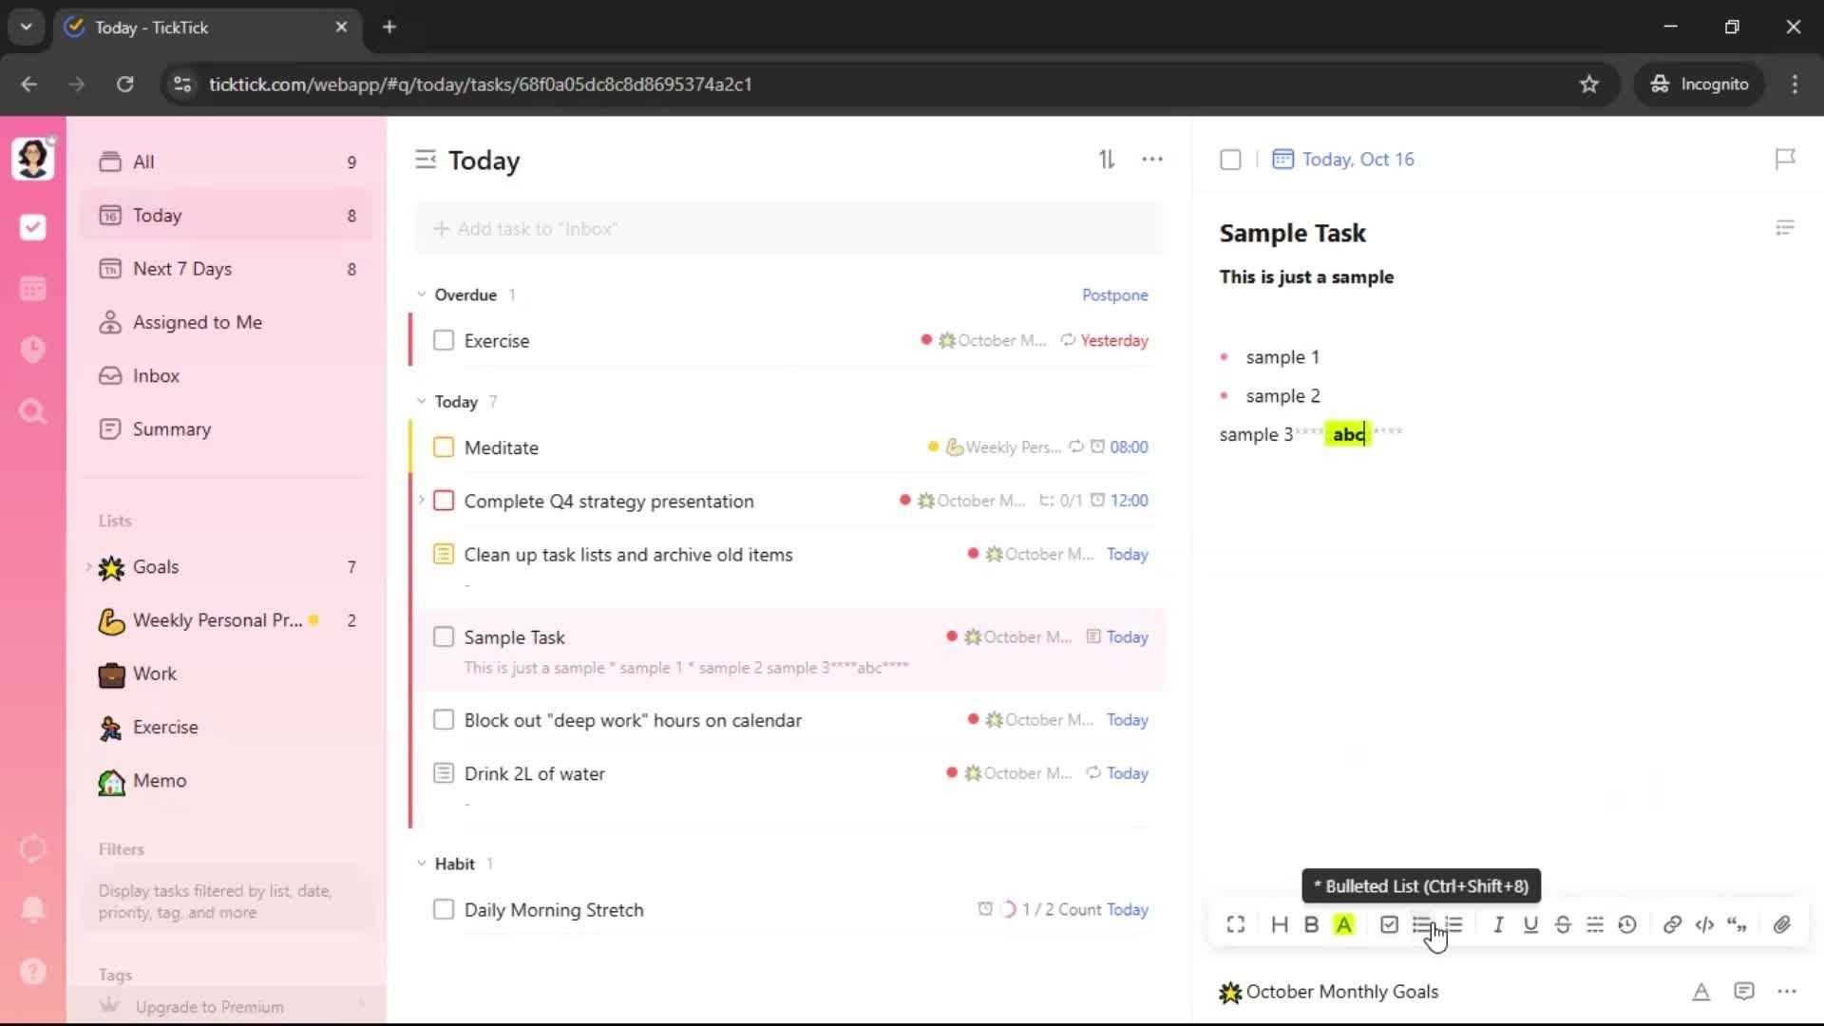
Task: Open full screen editor mode
Action: (1235, 924)
